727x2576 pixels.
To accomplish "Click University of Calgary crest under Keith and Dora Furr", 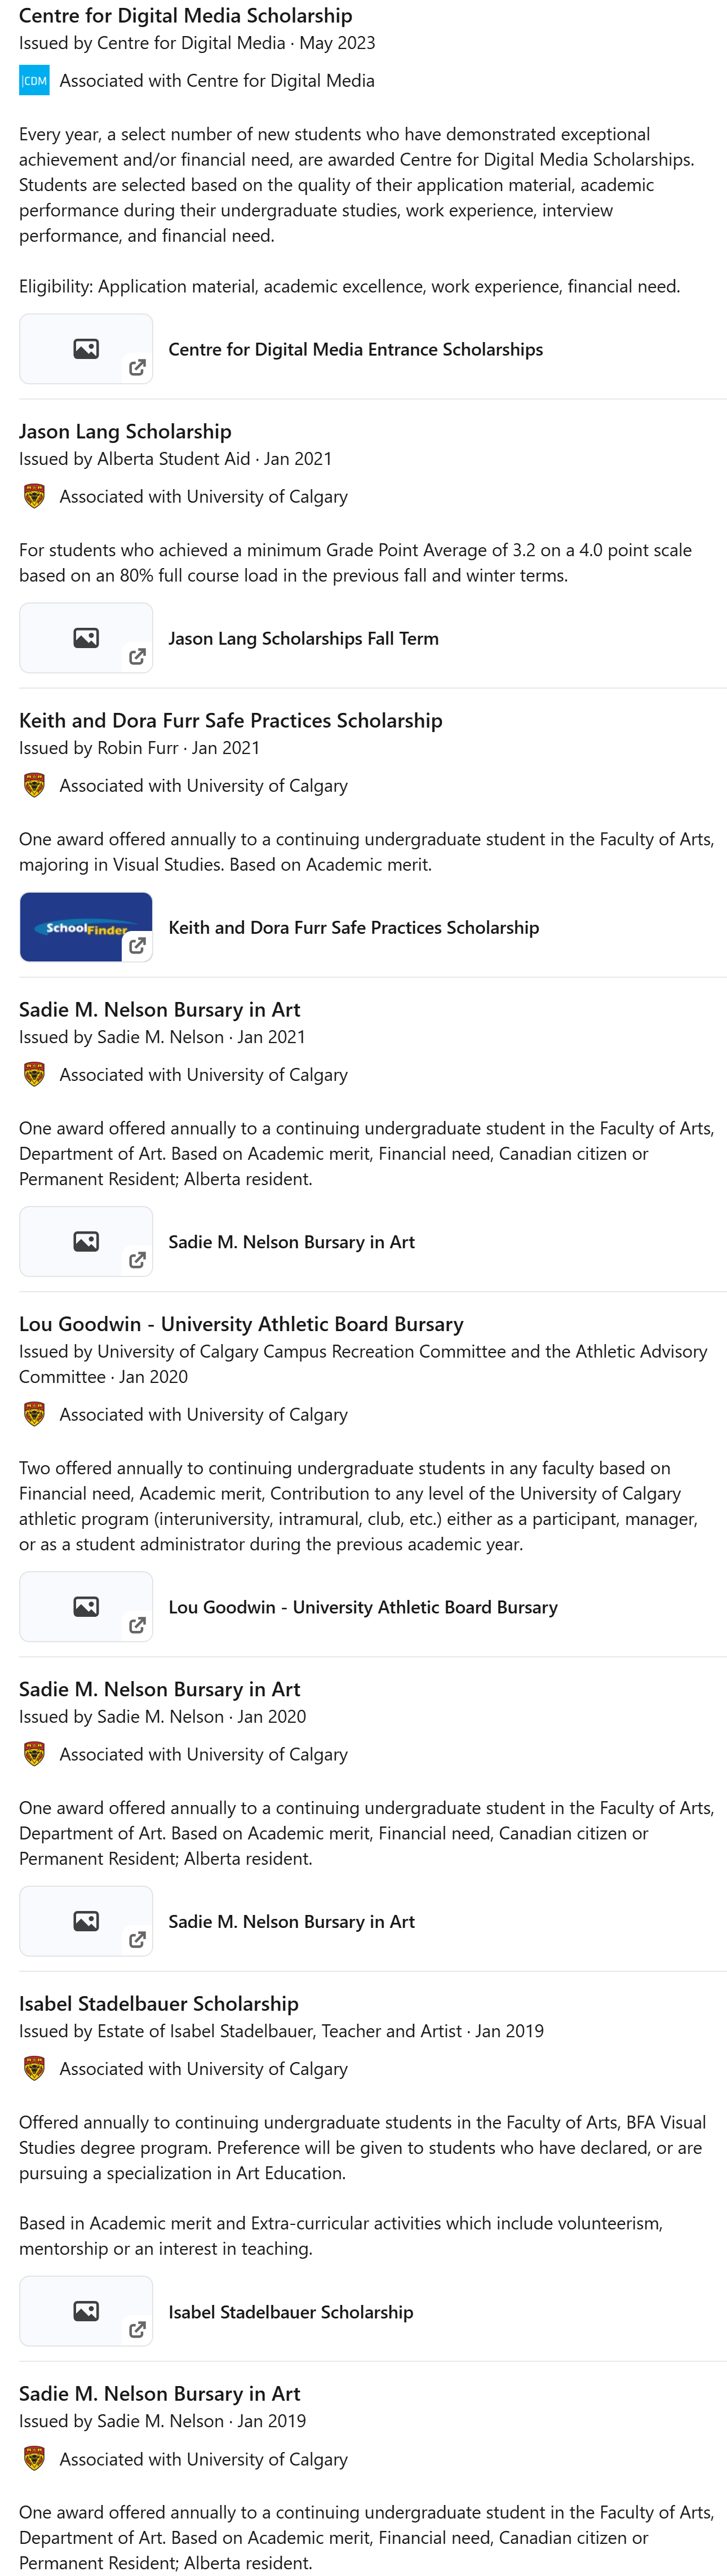I will click(x=34, y=786).
